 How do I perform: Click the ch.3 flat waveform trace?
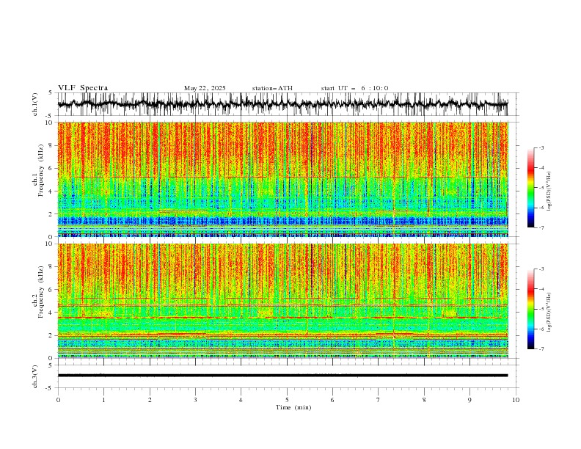(282, 376)
